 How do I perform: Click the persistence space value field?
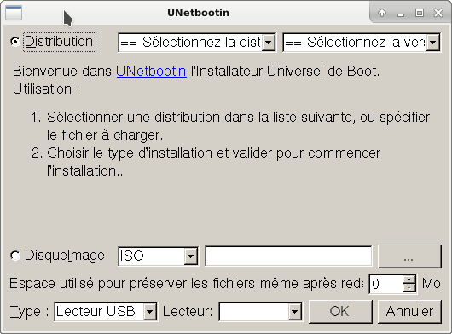click(x=385, y=284)
